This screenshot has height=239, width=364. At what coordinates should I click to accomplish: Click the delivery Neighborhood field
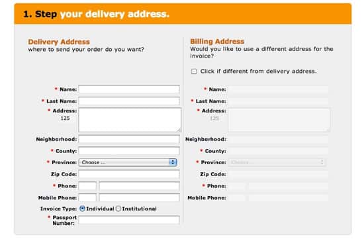click(129, 139)
